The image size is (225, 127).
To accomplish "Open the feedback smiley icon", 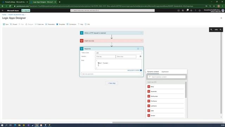I will [200, 11].
